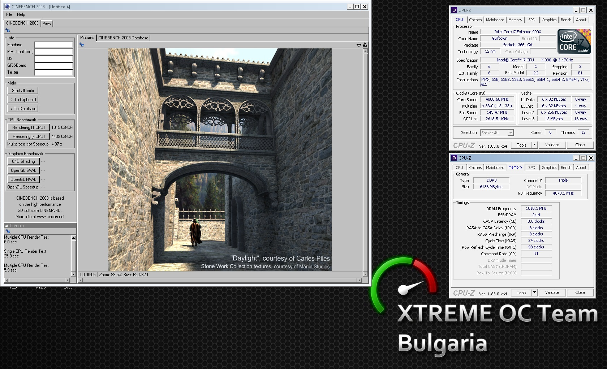This screenshot has height=369, width=607.
Task: Click the '4800.60 MHz' core speed value
Action: (497, 99)
